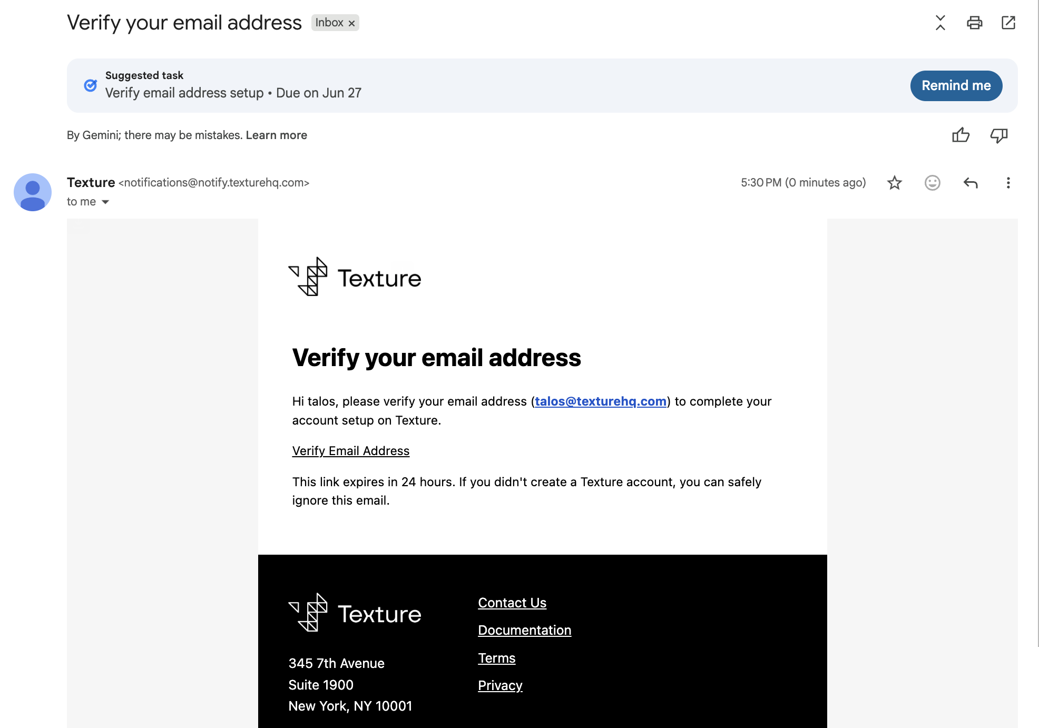The image size is (1039, 728).
Task: Open the Terms footer link
Action: click(496, 658)
